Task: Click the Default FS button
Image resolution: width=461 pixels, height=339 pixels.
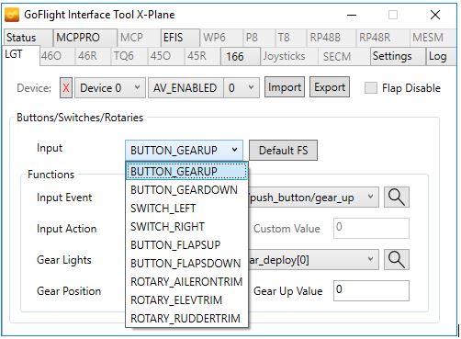Action: (x=283, y=150)
